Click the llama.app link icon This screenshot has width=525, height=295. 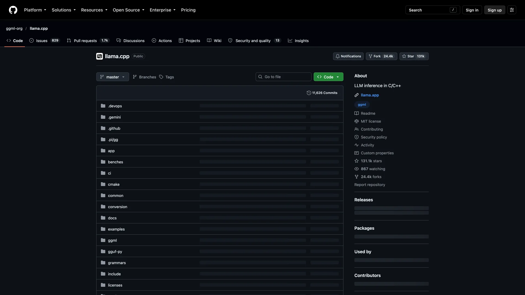click(357, 95)
